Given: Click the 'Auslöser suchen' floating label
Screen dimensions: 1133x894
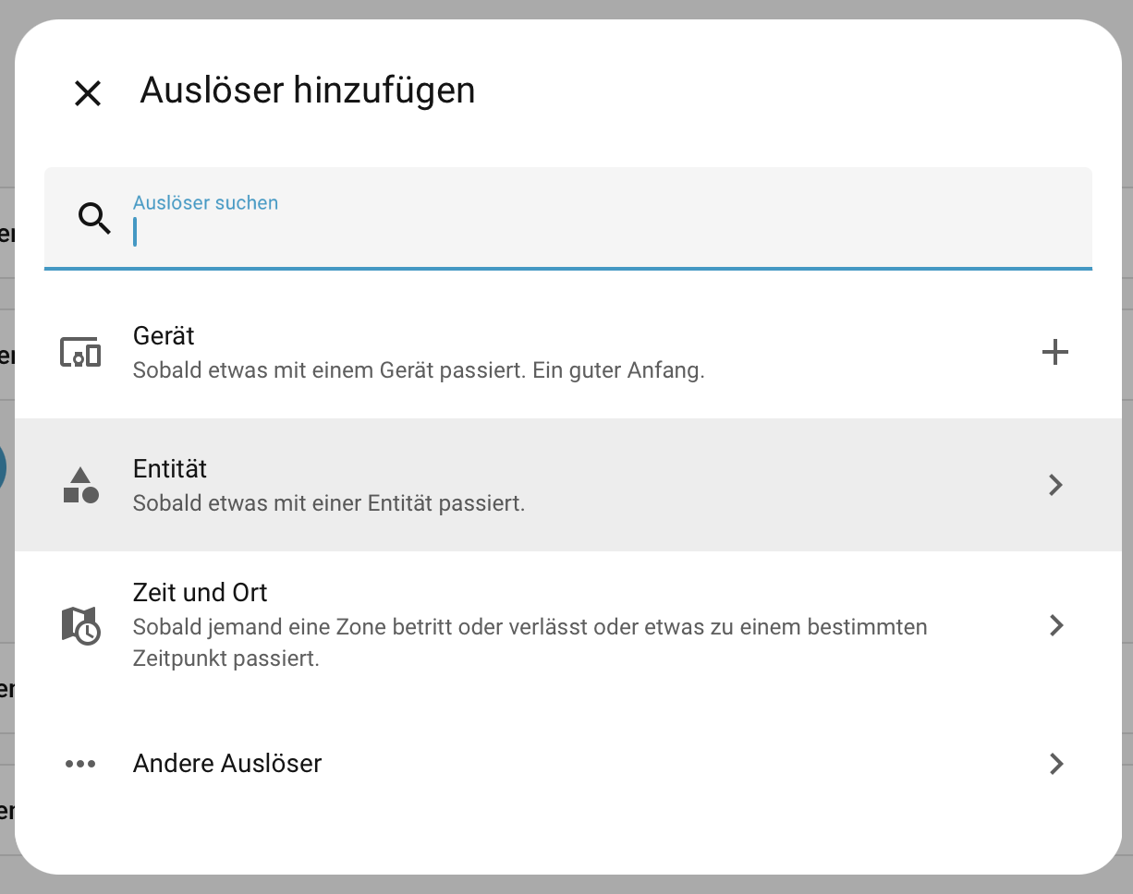Looking at the screenshot, I should pyautogui.click(x=205, y=203).
